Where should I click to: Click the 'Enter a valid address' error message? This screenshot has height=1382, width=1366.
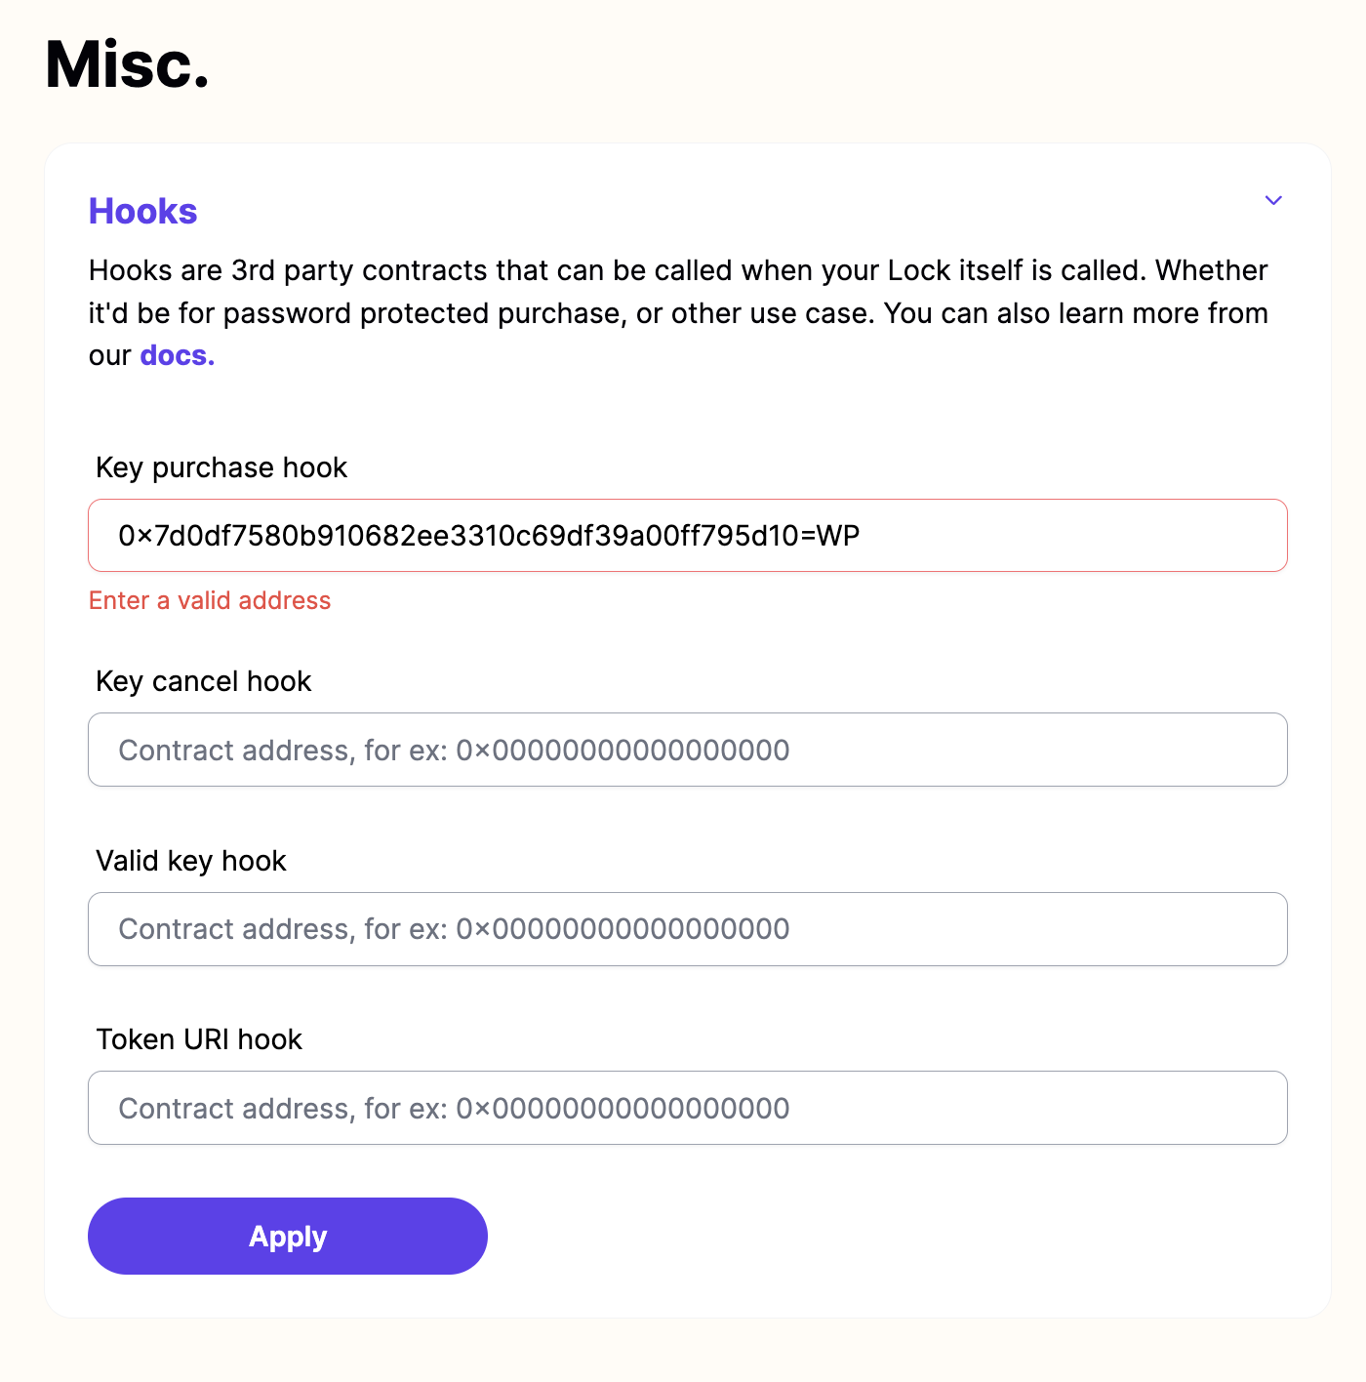pyautogui.click(x=209, y=600)
